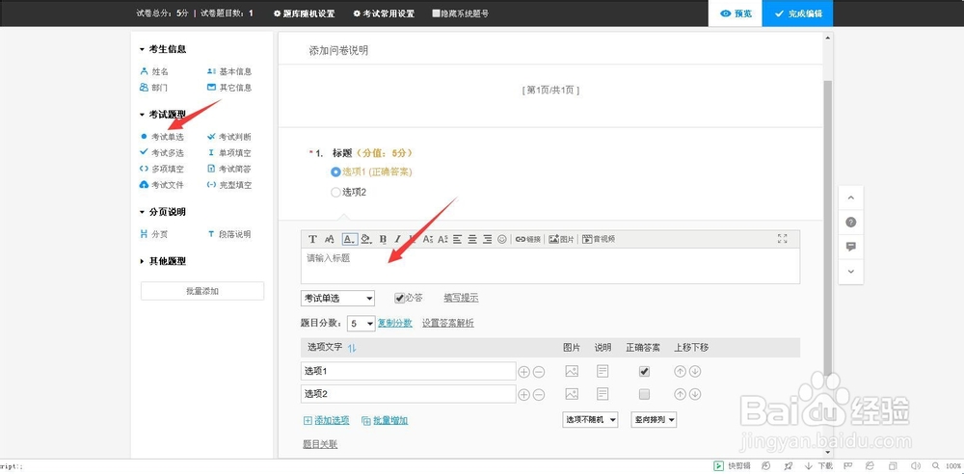
Task: Add 单项填空 question type
Action: point(229,152)
